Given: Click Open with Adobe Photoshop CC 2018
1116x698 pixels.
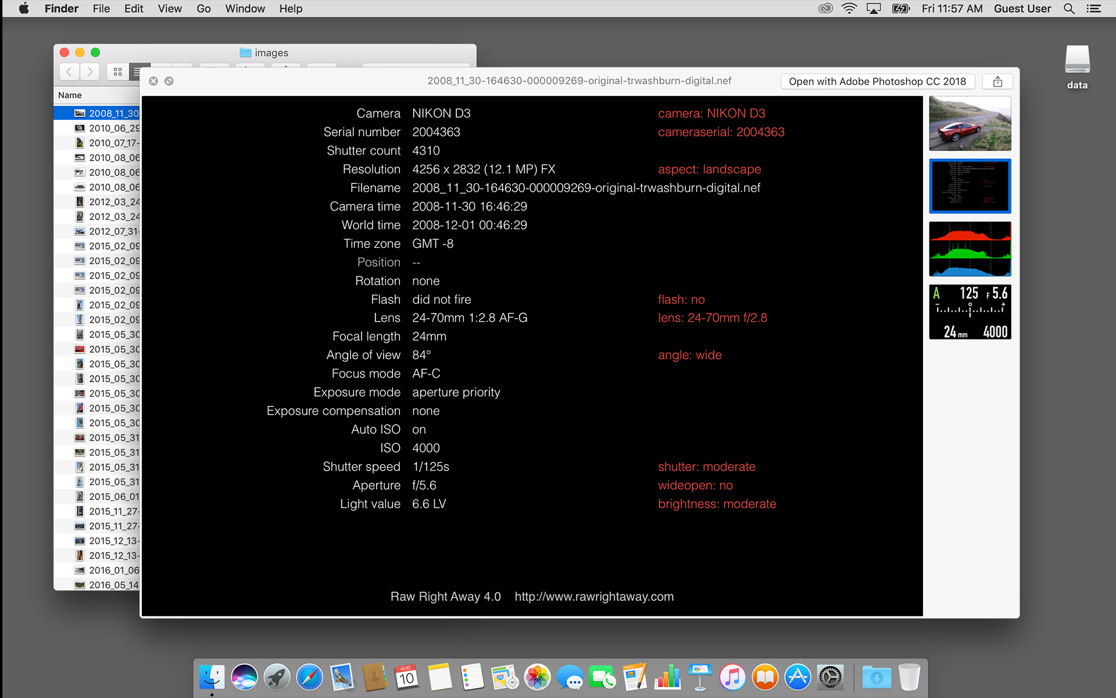Looking at the screenshot, I should click(877, 81).
